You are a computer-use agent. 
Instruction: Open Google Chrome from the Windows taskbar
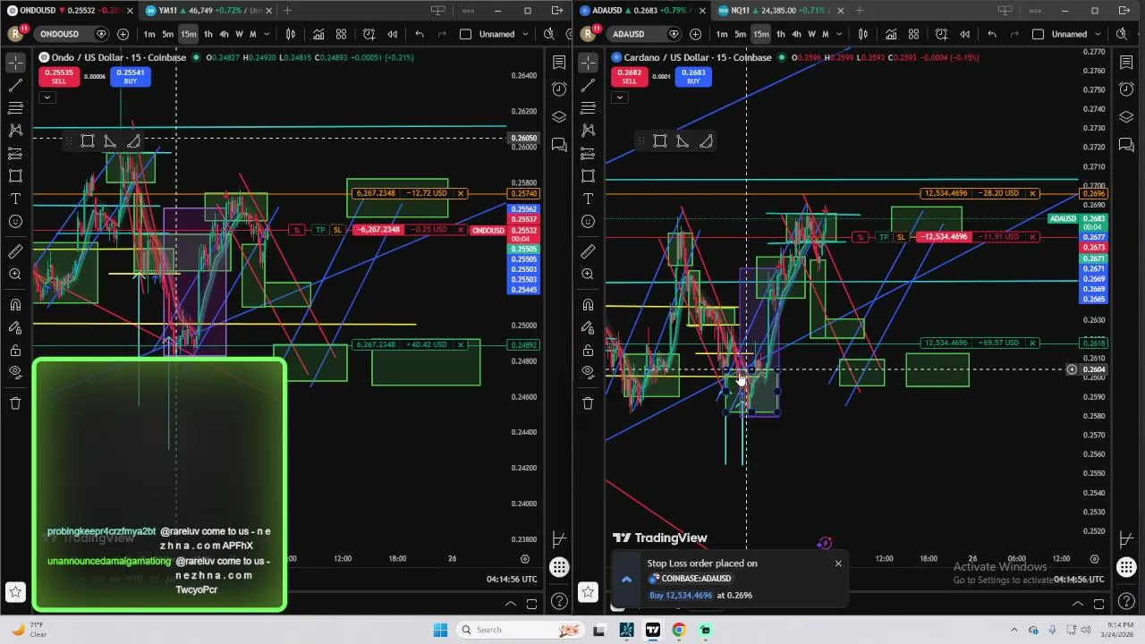click(679, 630)
